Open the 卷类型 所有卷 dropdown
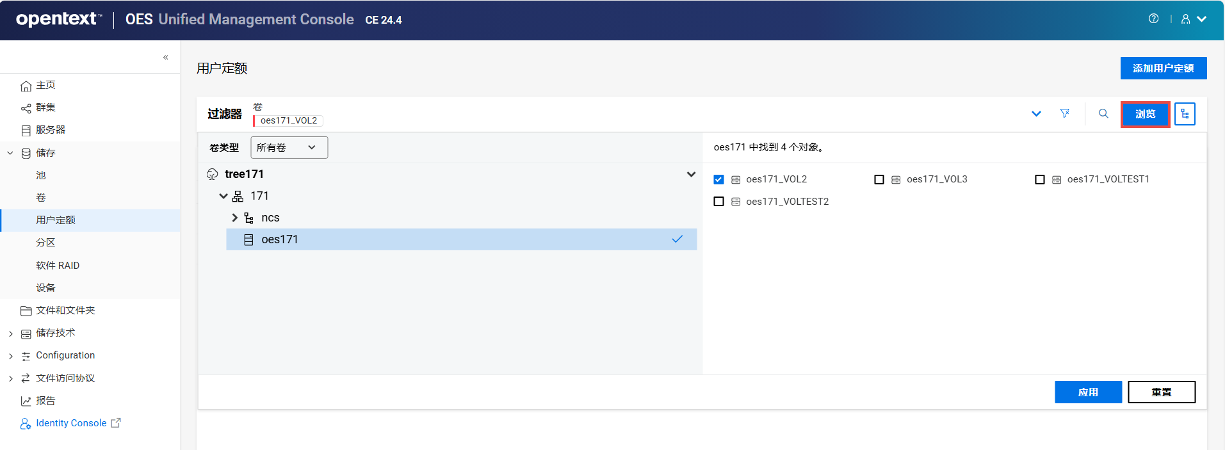Viewport: 1225px width, 450px height. (x=289, y=147)
